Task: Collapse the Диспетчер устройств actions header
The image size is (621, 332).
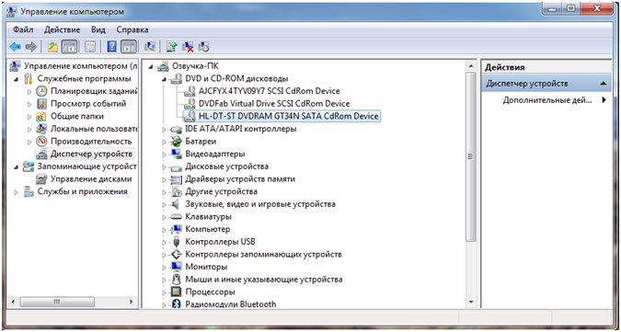Action: pos(604,84)
